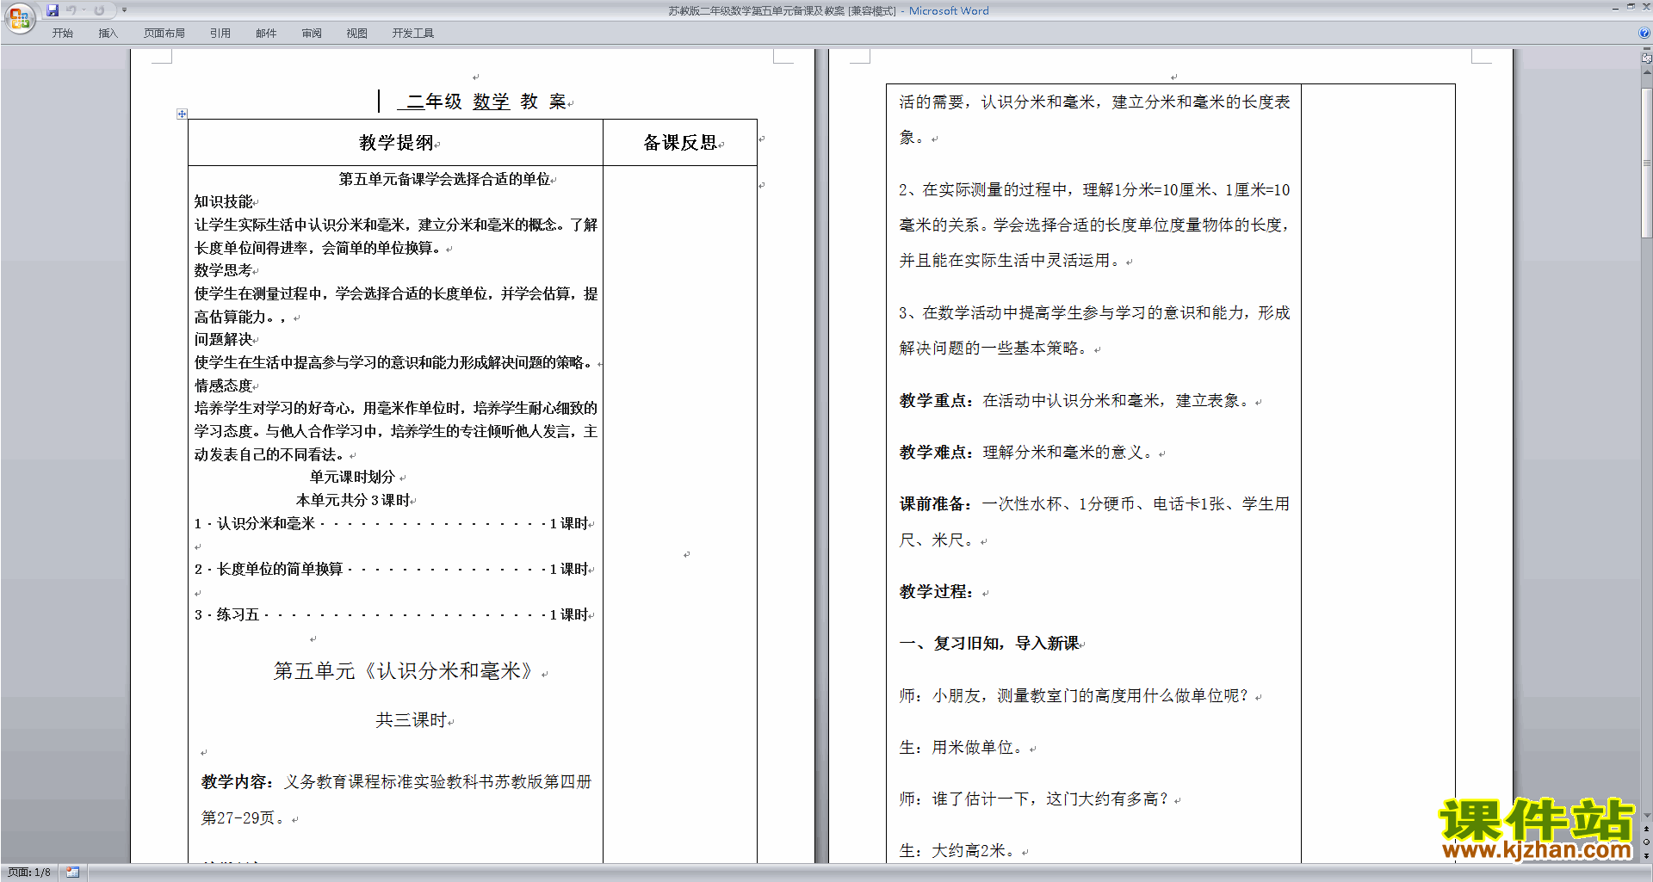This screenshot has height=882, width=1653.
Task: Click the line 生:用米做单位。
Action: click(963, 748)
